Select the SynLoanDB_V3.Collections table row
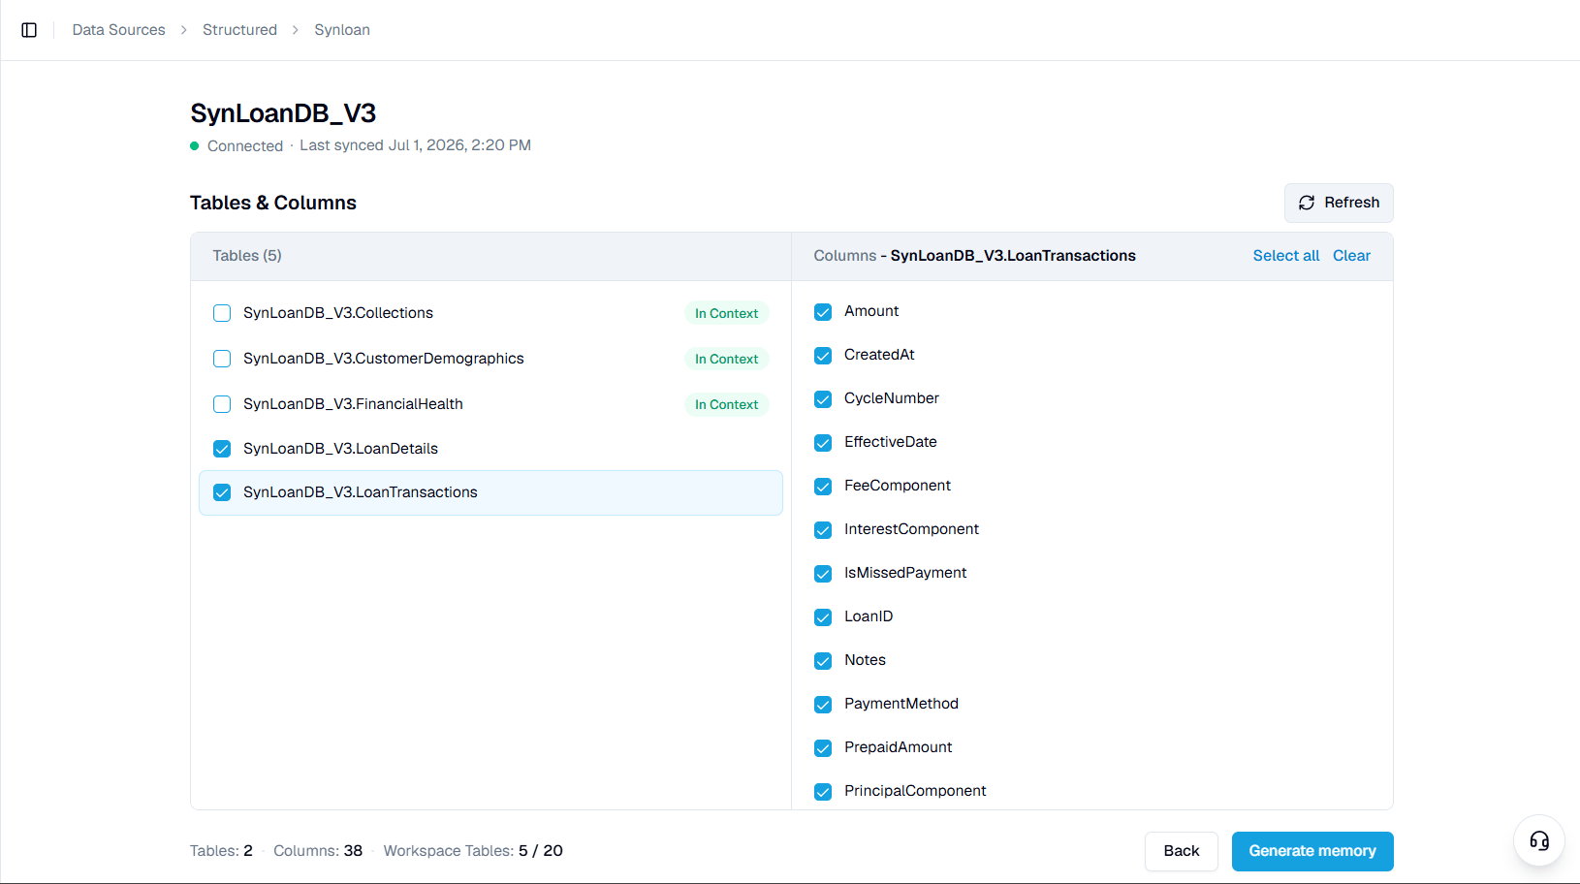 [x=490, y=313]
